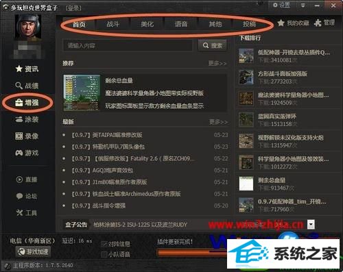Open 魔法婆婆科学量角器小地图带实际视野版

coord(154,93)
